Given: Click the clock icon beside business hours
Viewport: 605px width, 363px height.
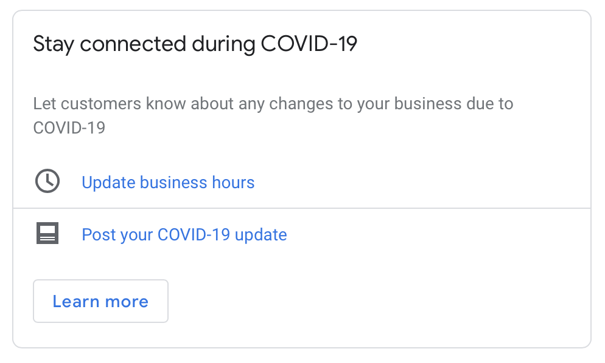Looking at the screenshot, I should [x=47, y=181].
